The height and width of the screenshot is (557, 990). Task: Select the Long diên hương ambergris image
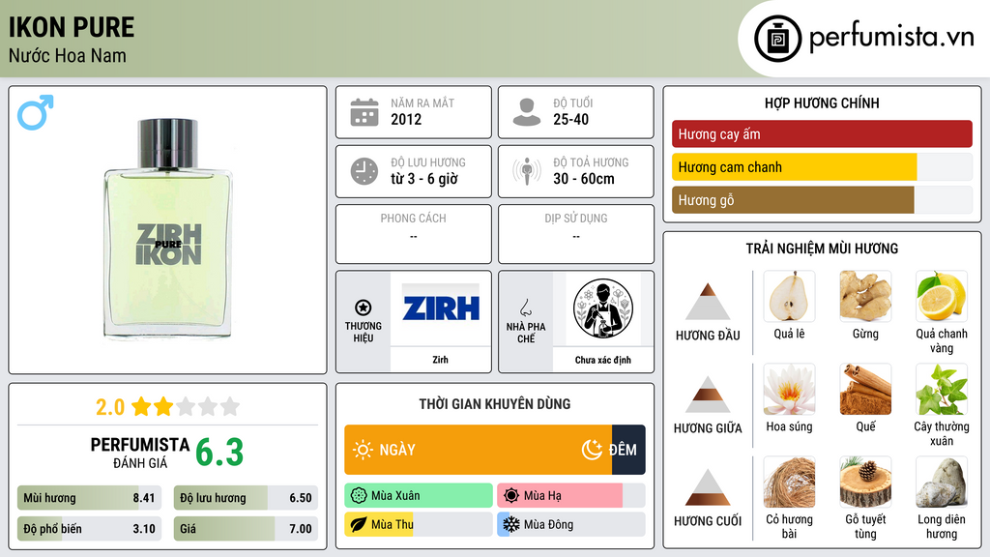click(x=942, y=482)
